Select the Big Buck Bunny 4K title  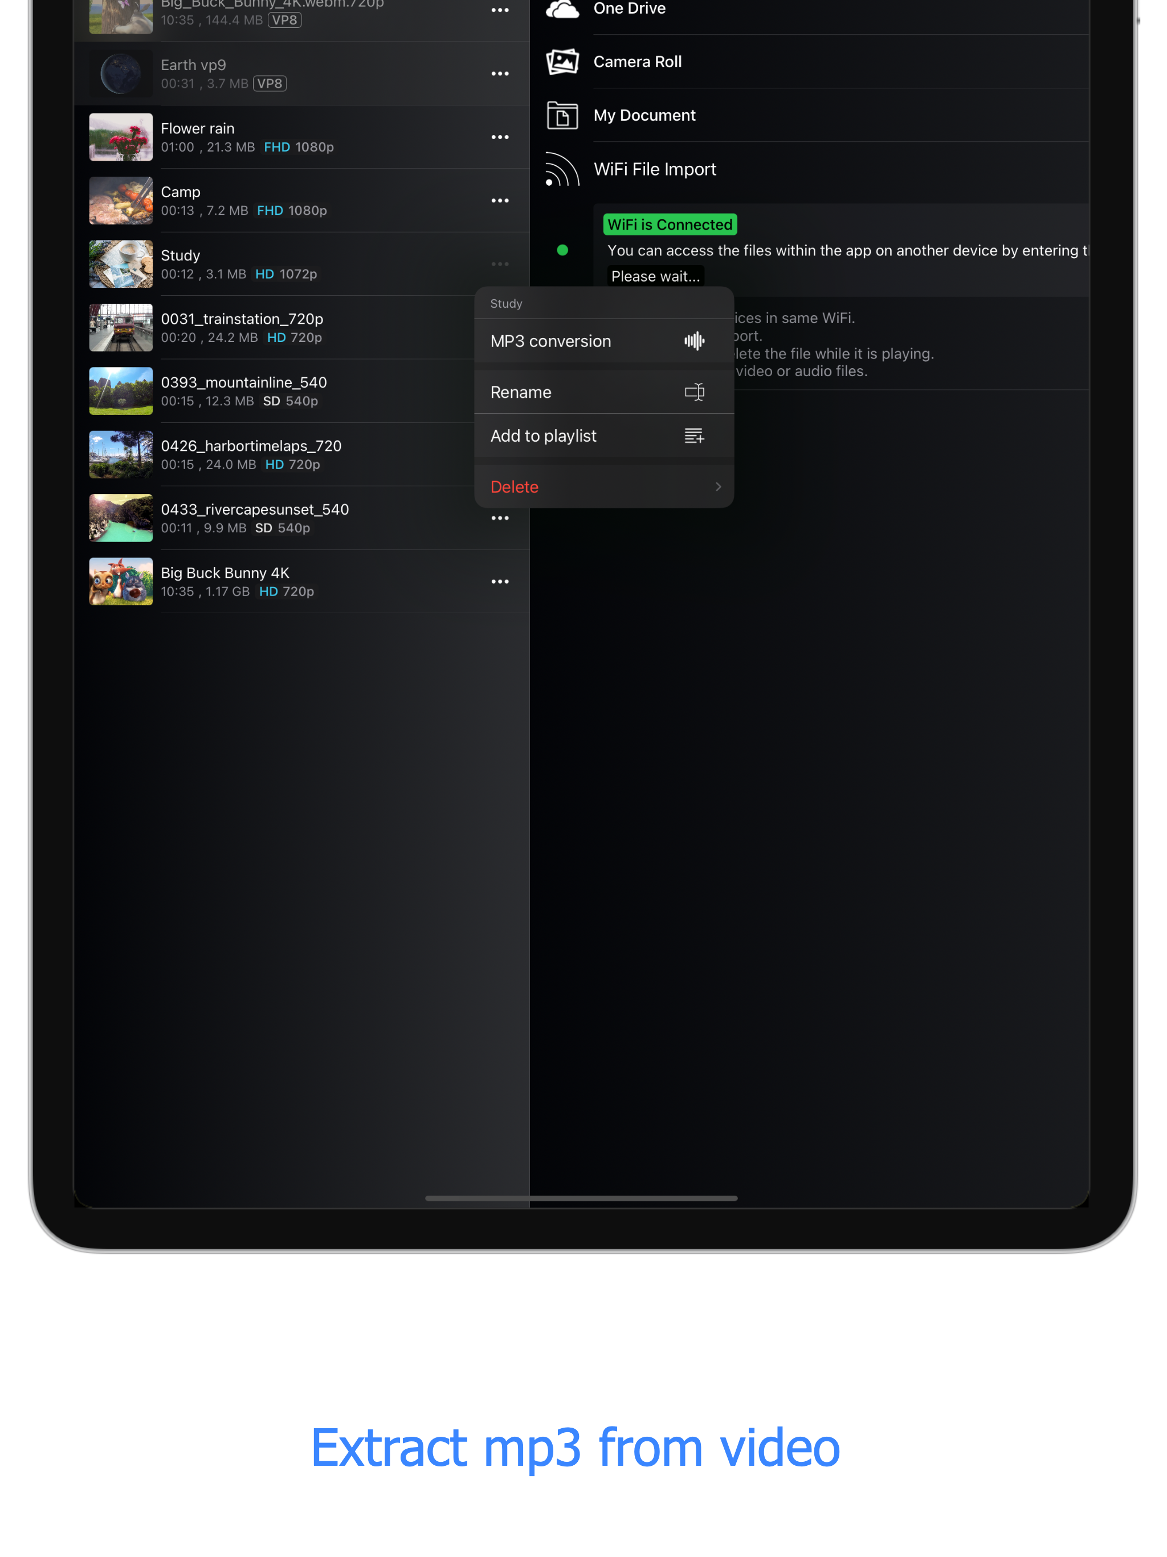(x=225, y=573)
